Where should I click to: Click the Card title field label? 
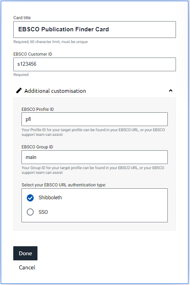[x=22, y=18]
